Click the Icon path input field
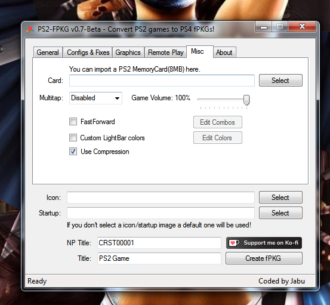This screenshot has width=330, height=305. click(x=161, y=198)
